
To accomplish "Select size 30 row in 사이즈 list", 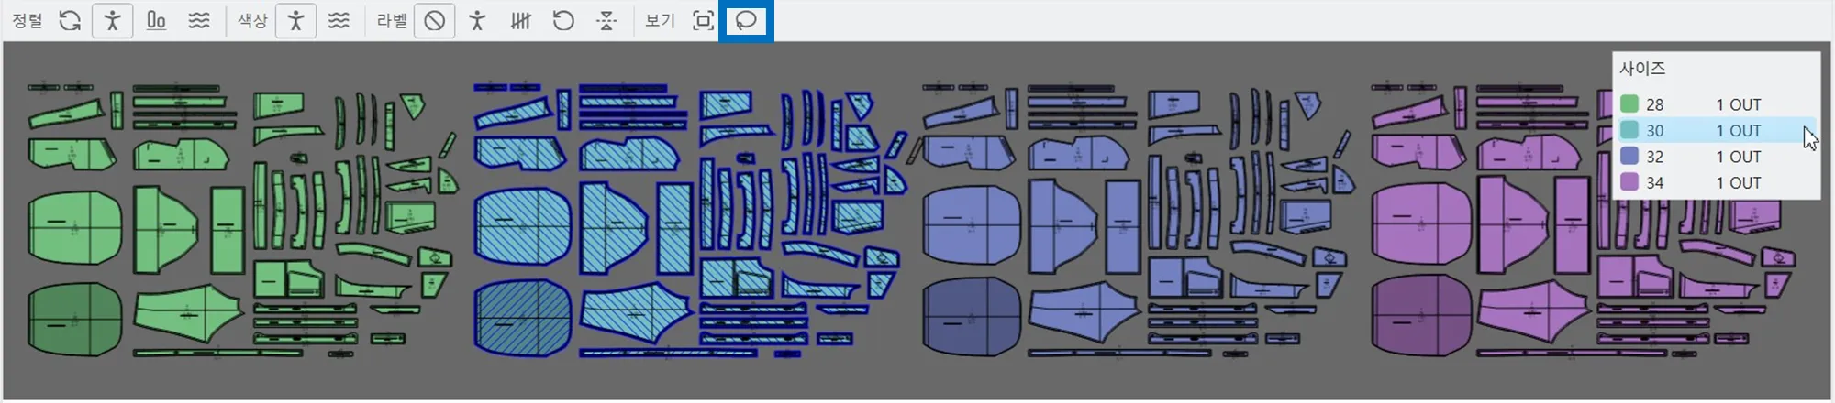I will click(x=1716, y=130).
